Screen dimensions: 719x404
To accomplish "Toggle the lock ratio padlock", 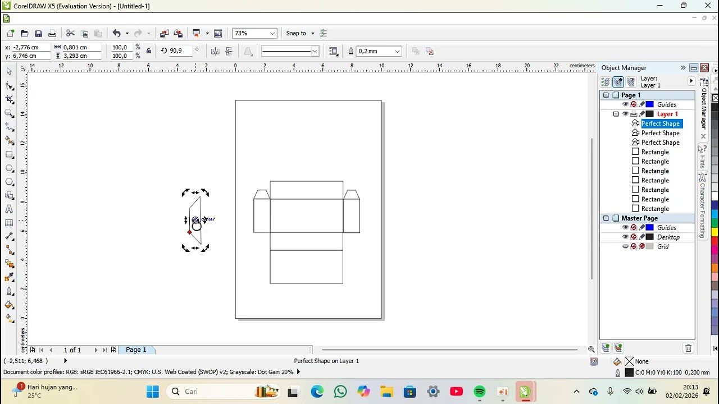I will pos(148,51).
